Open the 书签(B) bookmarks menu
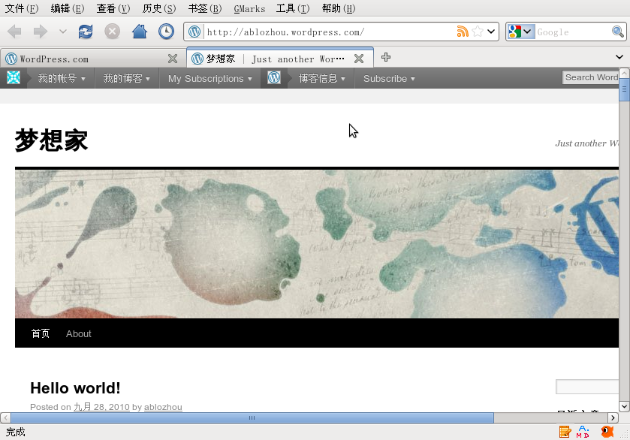Image resolution: width=630 pixels, height=440 pixels. tap(204, 9)
